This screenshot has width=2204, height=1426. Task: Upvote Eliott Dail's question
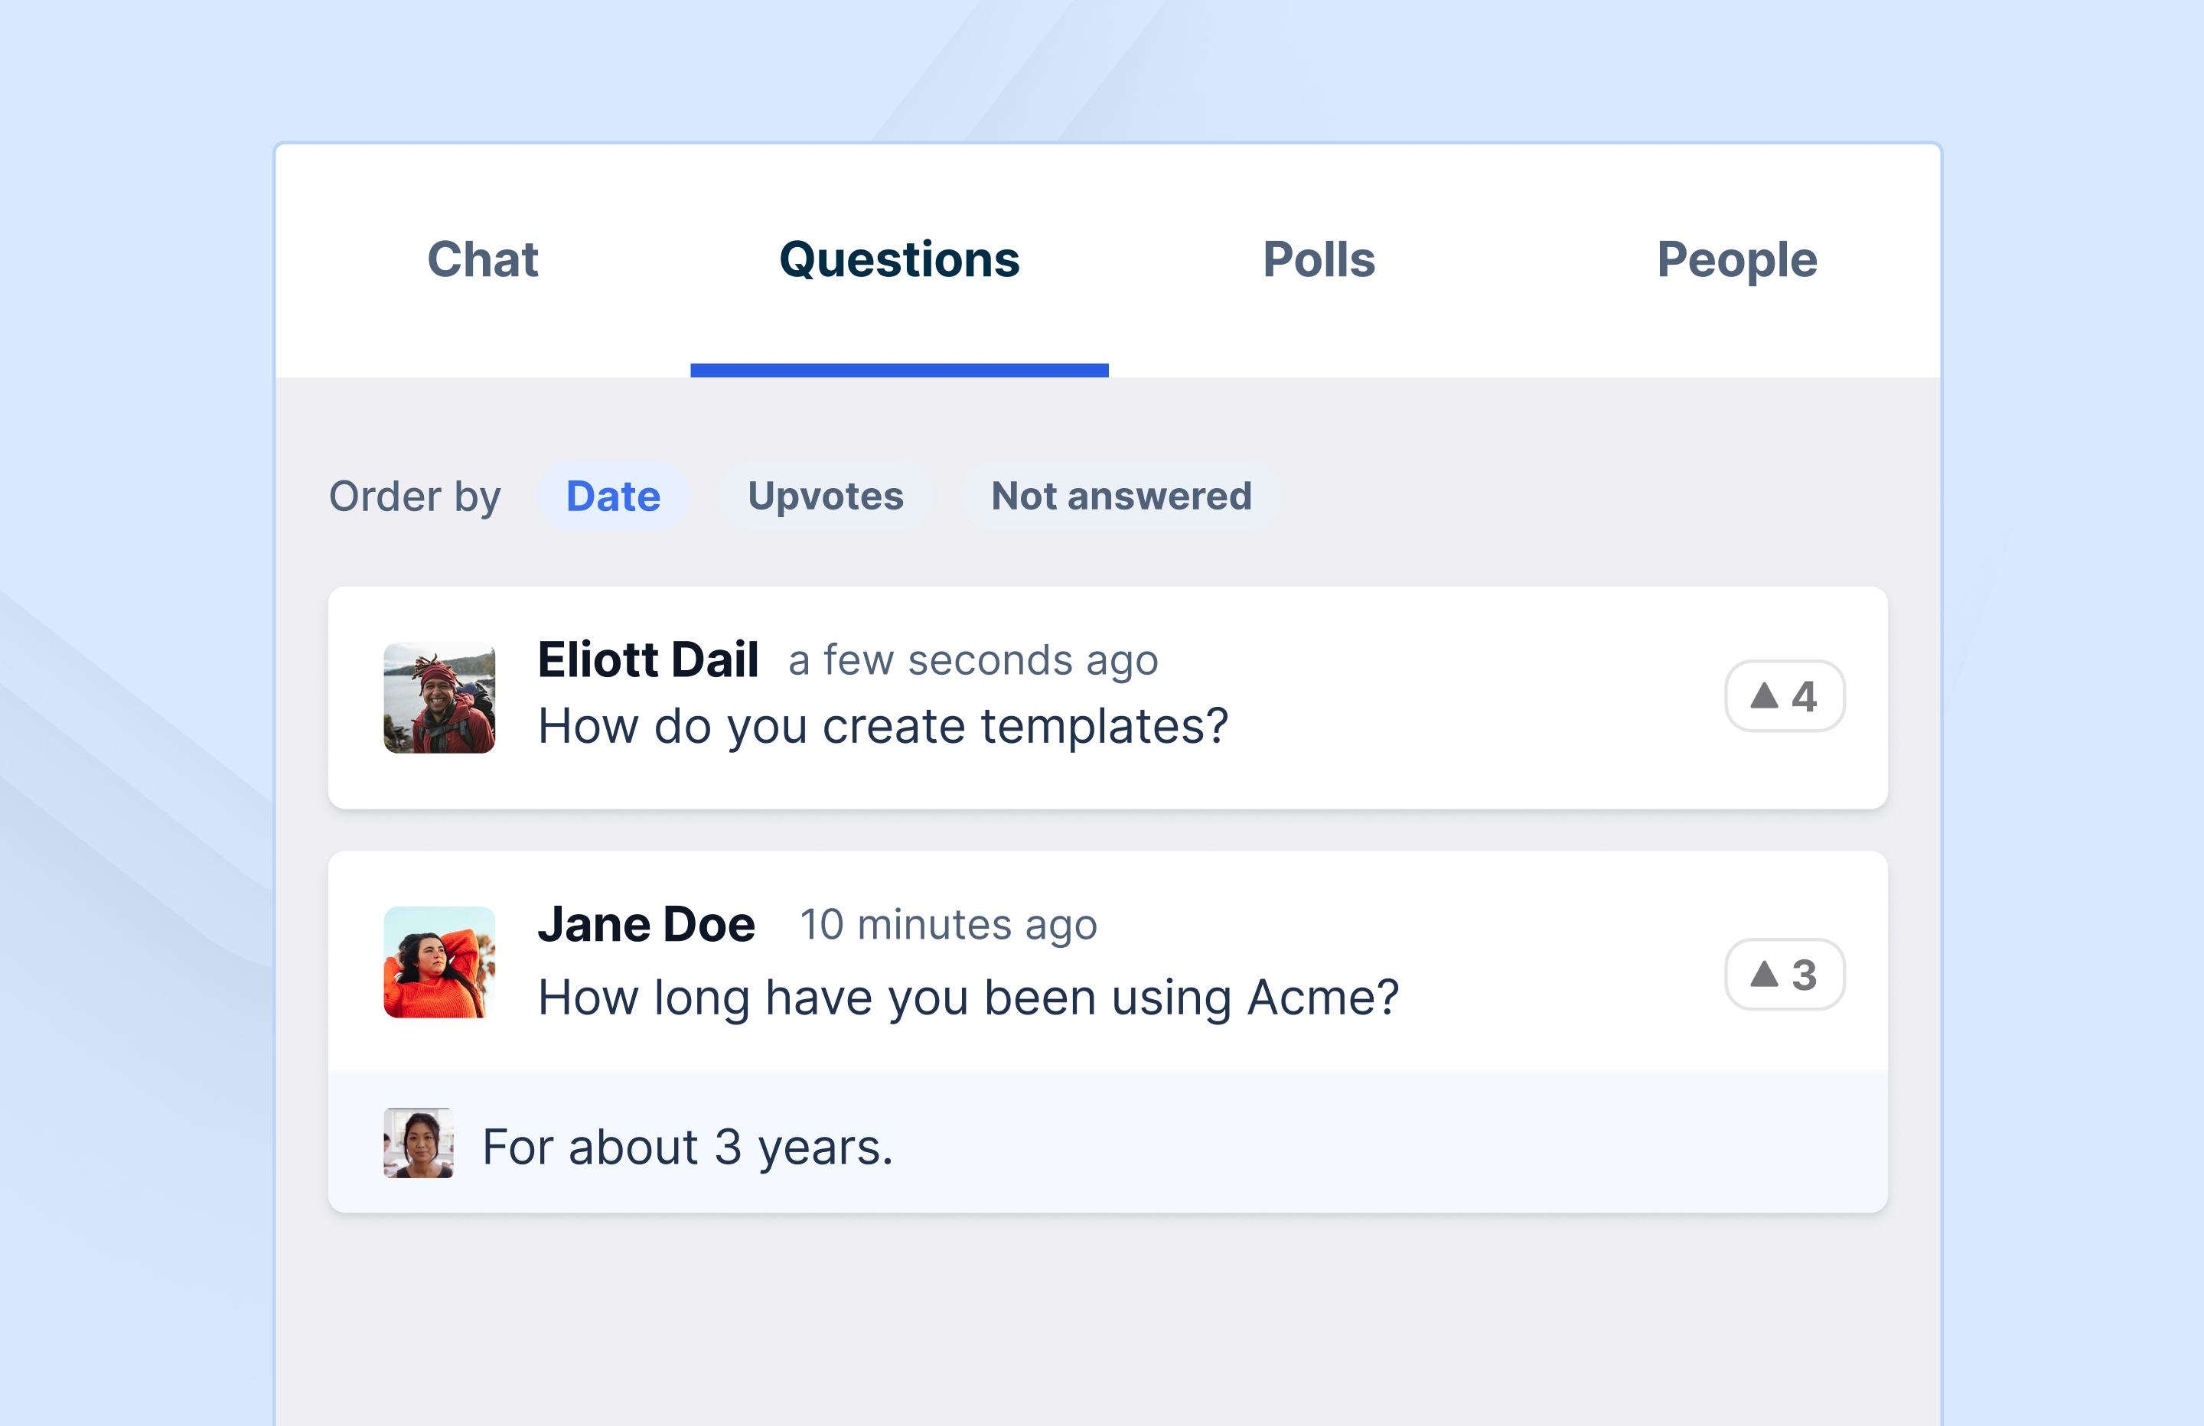1784,696
